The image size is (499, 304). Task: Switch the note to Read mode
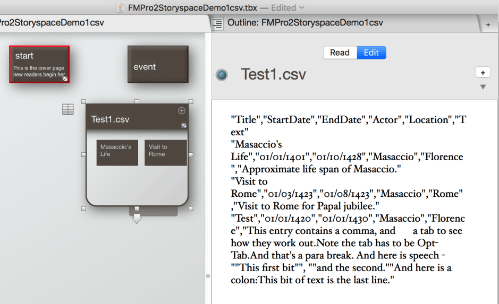pos(340,53)
